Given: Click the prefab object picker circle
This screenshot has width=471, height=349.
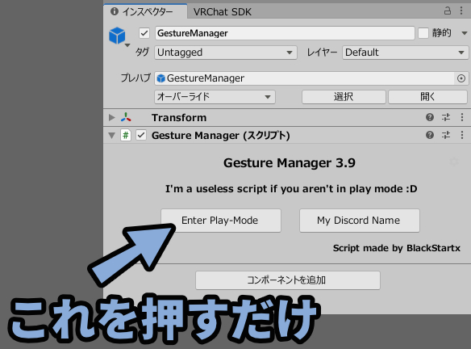Looking at the screenshot, I should pyautogui.click(x=461, y=78).
